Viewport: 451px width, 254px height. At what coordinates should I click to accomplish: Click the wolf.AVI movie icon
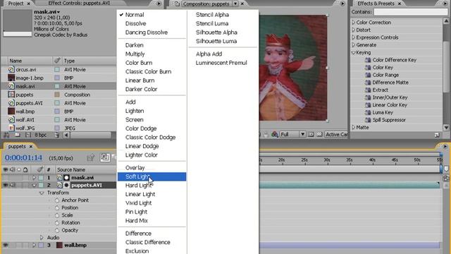(11, 119)
